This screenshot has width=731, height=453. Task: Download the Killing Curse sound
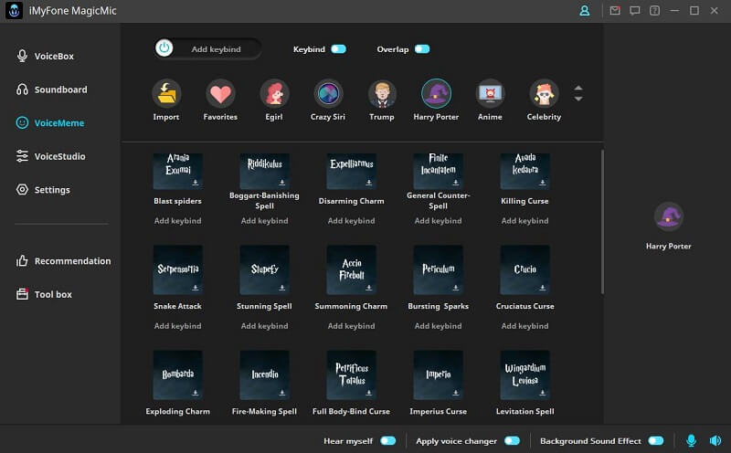(x=542, y=183)
